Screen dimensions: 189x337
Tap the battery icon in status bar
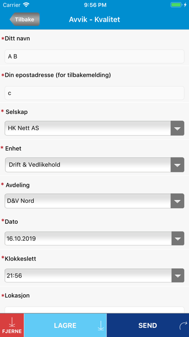176,5
